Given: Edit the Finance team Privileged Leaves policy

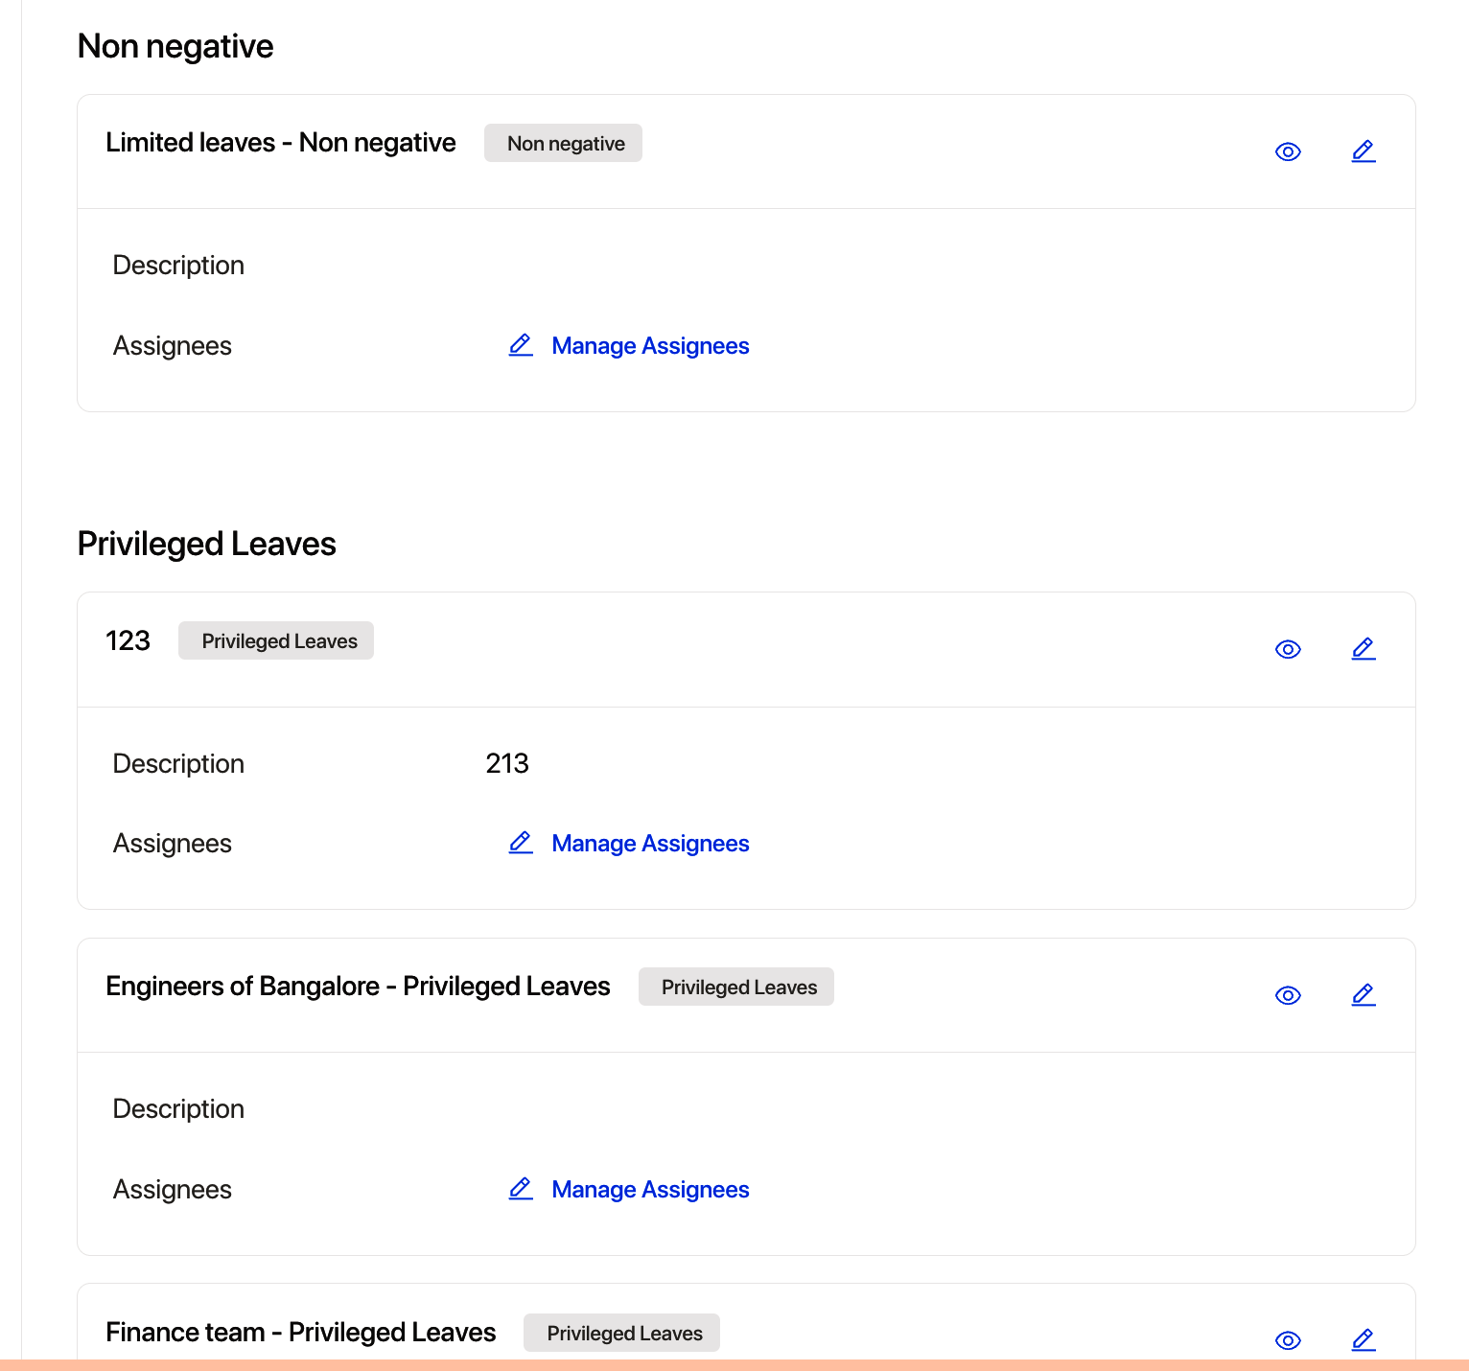Looking at the screenshot, I should click(1364, 1340).
